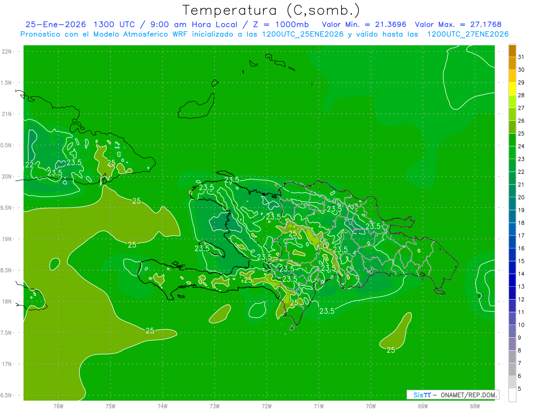Click the "Valor Max. = 27.1768" text
533x412 pixels.
tap(458, 24)
